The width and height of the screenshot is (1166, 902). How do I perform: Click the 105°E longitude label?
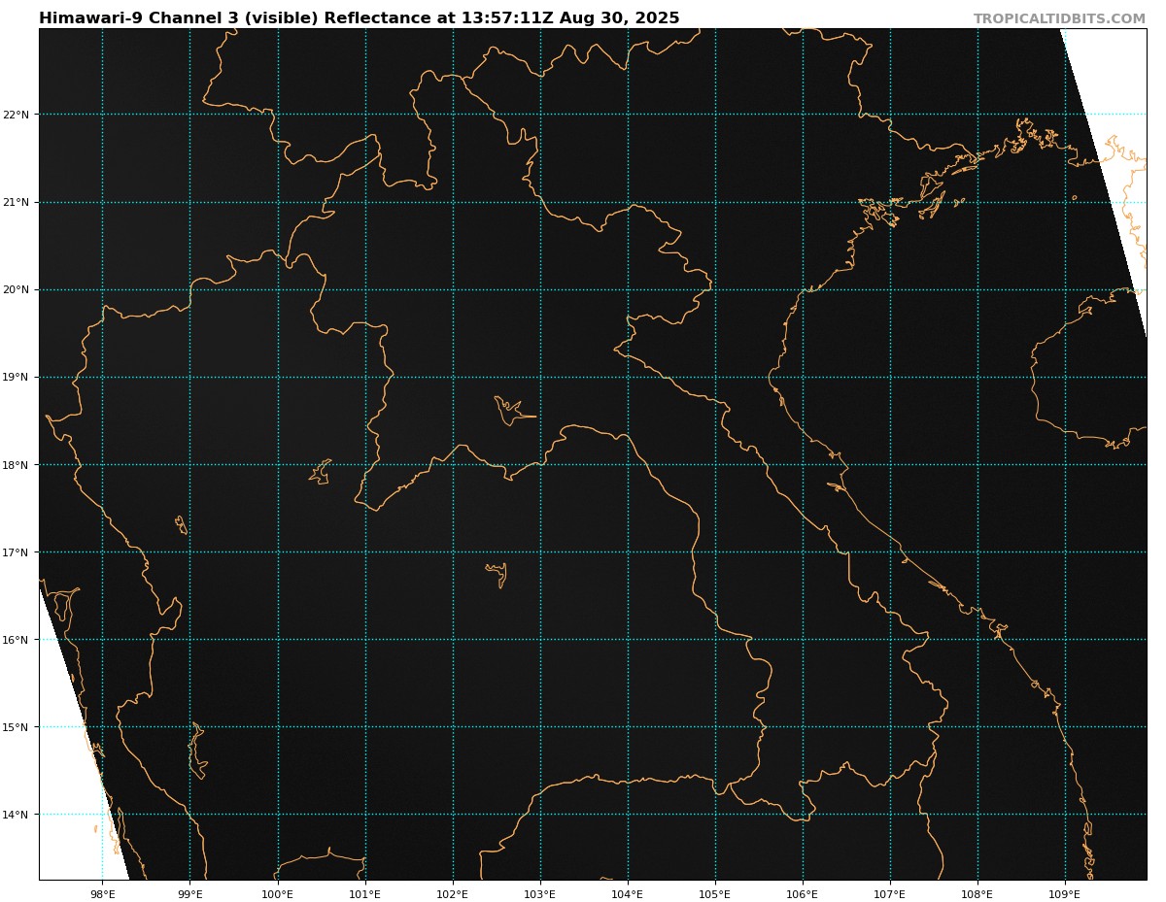click(714, 893)
